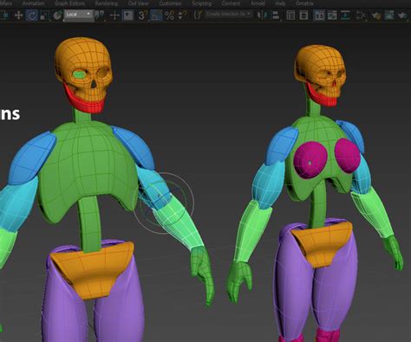Toggle Percent Snap
411x342 pixels.
tap(169, 15)
